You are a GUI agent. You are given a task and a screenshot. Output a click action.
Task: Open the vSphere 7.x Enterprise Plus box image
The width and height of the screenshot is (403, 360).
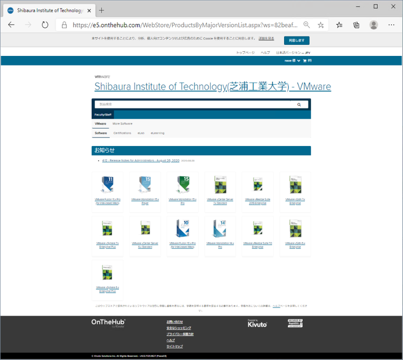point(107,228)
